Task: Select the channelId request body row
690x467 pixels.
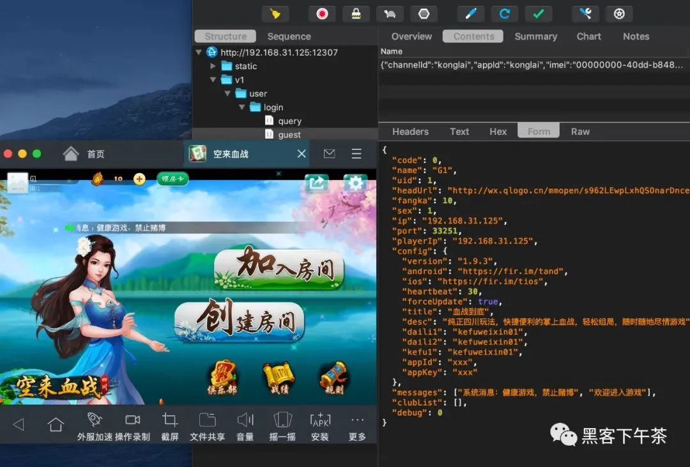Action: click(x=533, y=65)
